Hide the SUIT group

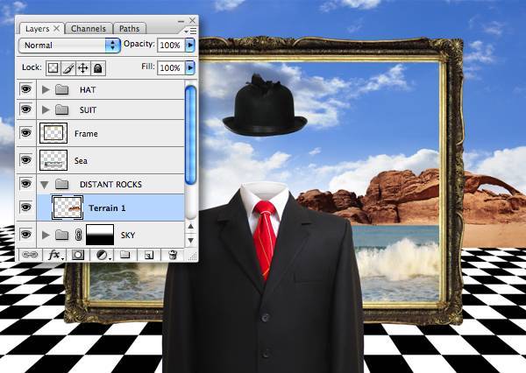[x=26, y=109]
